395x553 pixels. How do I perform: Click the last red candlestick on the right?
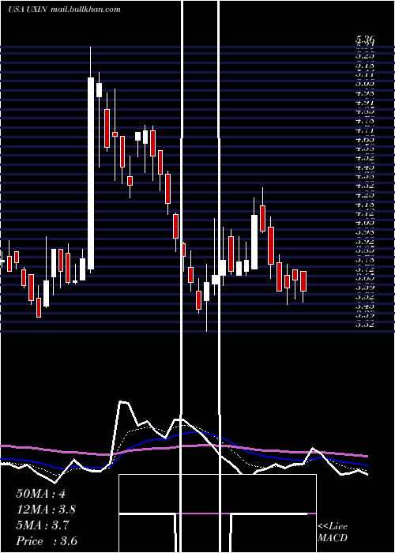tap(303, 281)
